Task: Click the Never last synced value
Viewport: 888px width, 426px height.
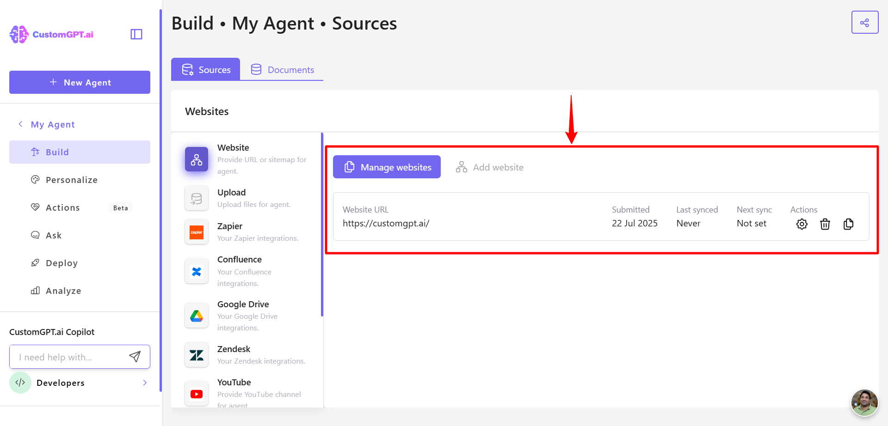Action: pos(688,223)
